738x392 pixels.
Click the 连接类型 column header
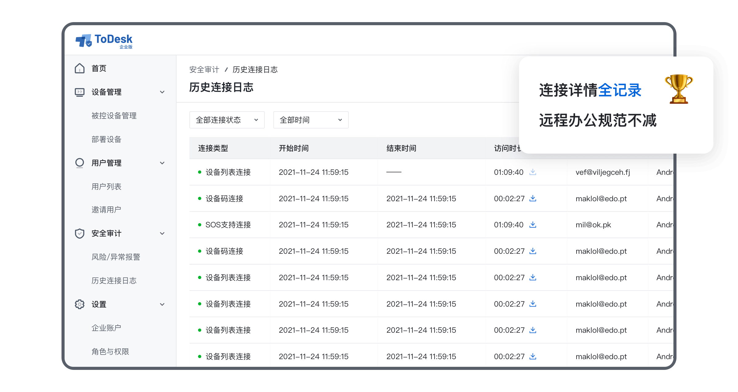(x=213, y=148)
